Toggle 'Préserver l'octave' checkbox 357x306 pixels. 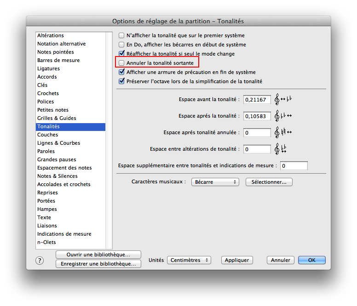point(121,81)
